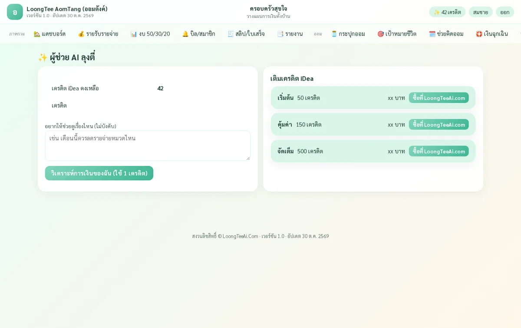Click the "เครดิต iDea คงเหลือ" label

click(75, 88)
